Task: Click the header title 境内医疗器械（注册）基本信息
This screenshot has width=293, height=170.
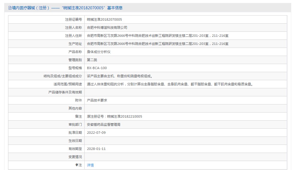Action: click(67, 8)
